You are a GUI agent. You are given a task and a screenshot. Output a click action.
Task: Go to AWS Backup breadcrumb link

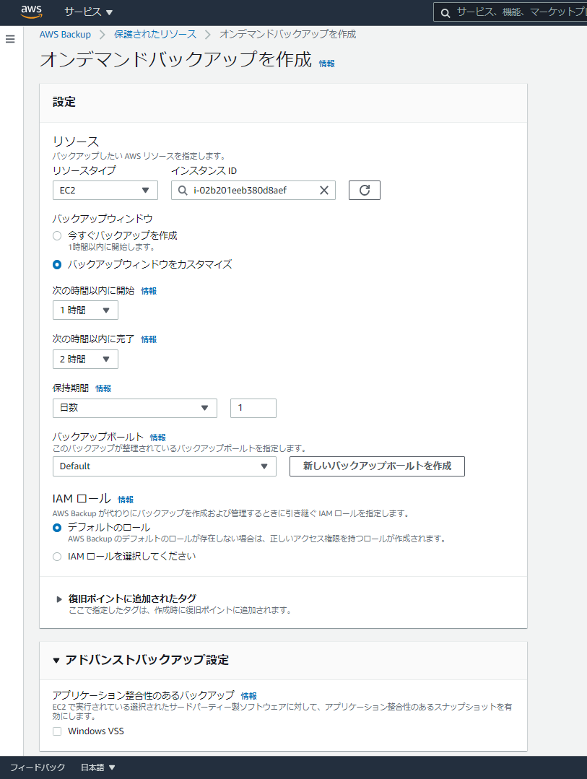pyautogui.click(x=65, y=34)
